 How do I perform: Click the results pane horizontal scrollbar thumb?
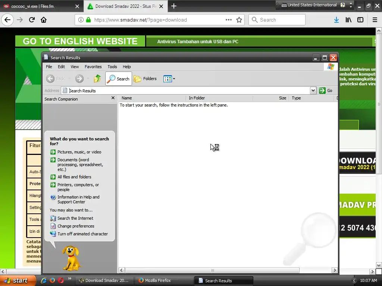click(212, 270)
